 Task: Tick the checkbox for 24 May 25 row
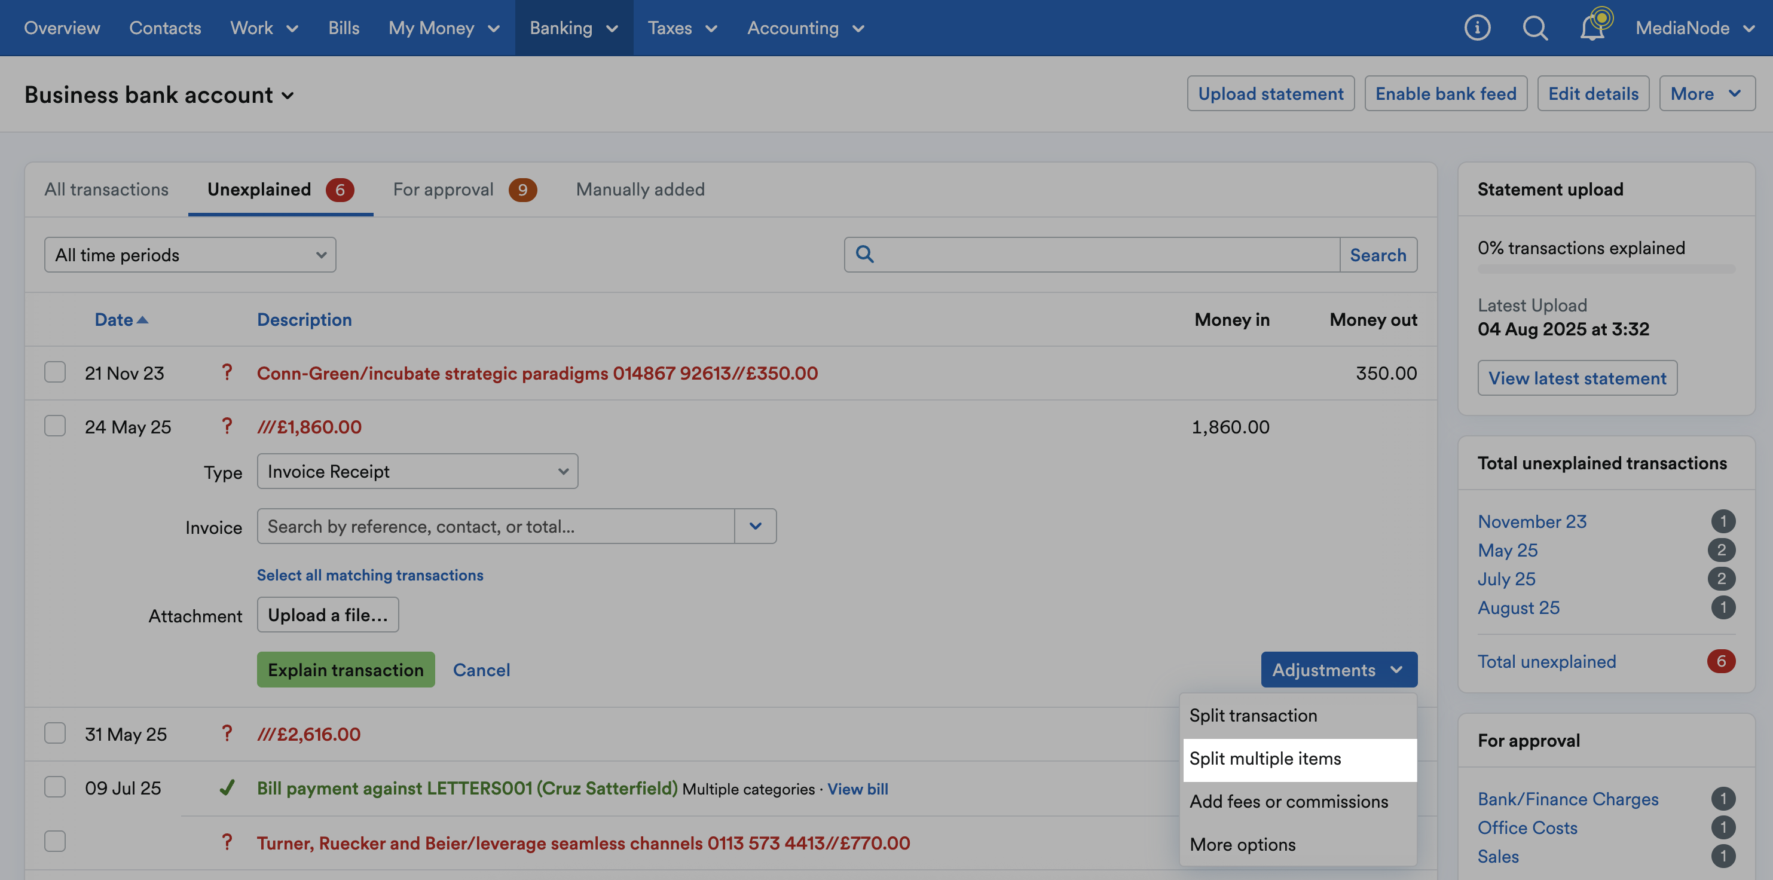[x=55, y=426]
